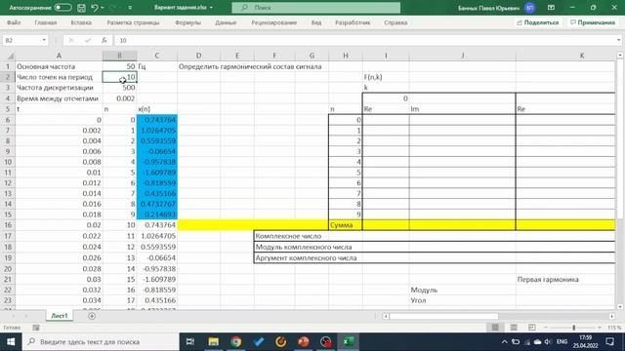This screenshot has height=351, width=625.
Task: Click the cancel entry X icon
Action: 71,40
